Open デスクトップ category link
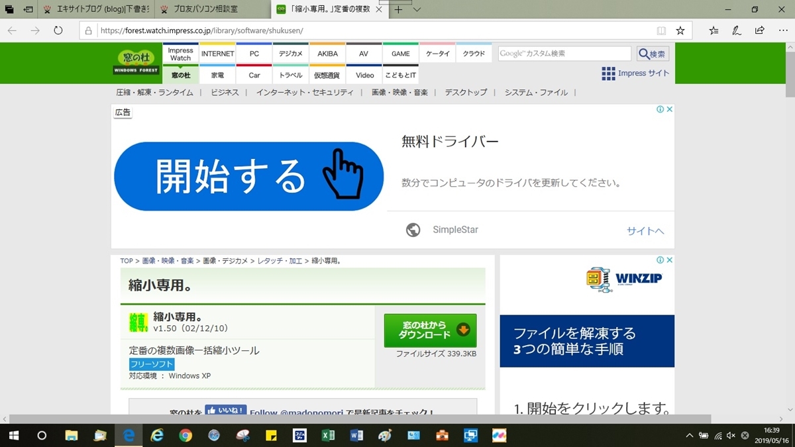The width and height of the screenshot is (795, 447). pyautogui.click(x=466, y=93)
